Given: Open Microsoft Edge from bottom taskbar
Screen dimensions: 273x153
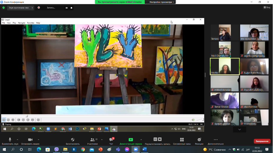Looking at the screenshot, I should (x=39, y=150).
